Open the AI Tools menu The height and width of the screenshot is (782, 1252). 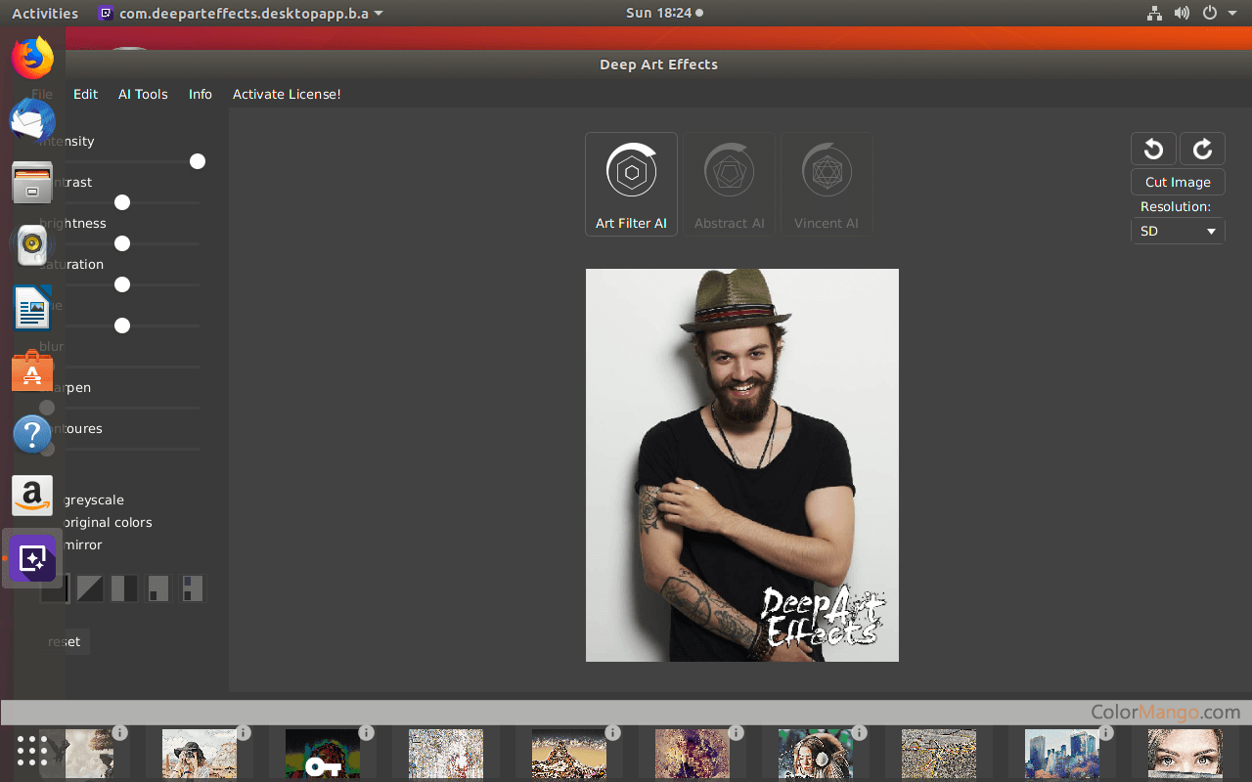(143, 94)
